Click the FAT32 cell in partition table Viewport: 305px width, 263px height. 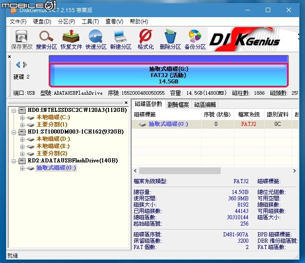(249, 124)
